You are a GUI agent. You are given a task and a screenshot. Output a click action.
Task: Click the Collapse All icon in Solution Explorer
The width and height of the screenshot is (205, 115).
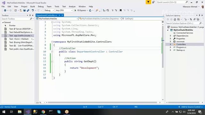point(194,19)
